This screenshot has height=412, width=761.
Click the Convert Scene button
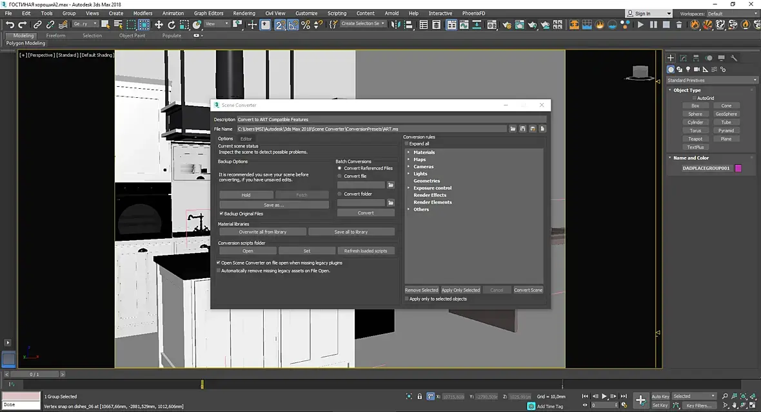(x=528, y=290)
